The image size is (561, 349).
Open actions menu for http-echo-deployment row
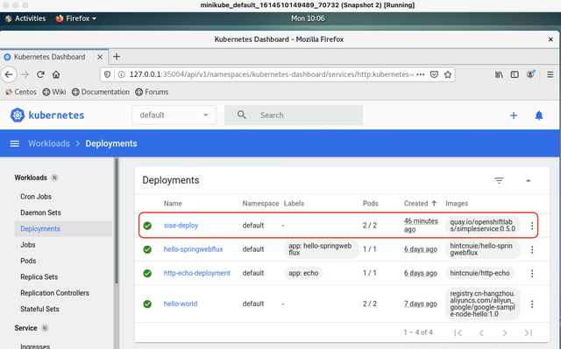click(x=532, y=274)
